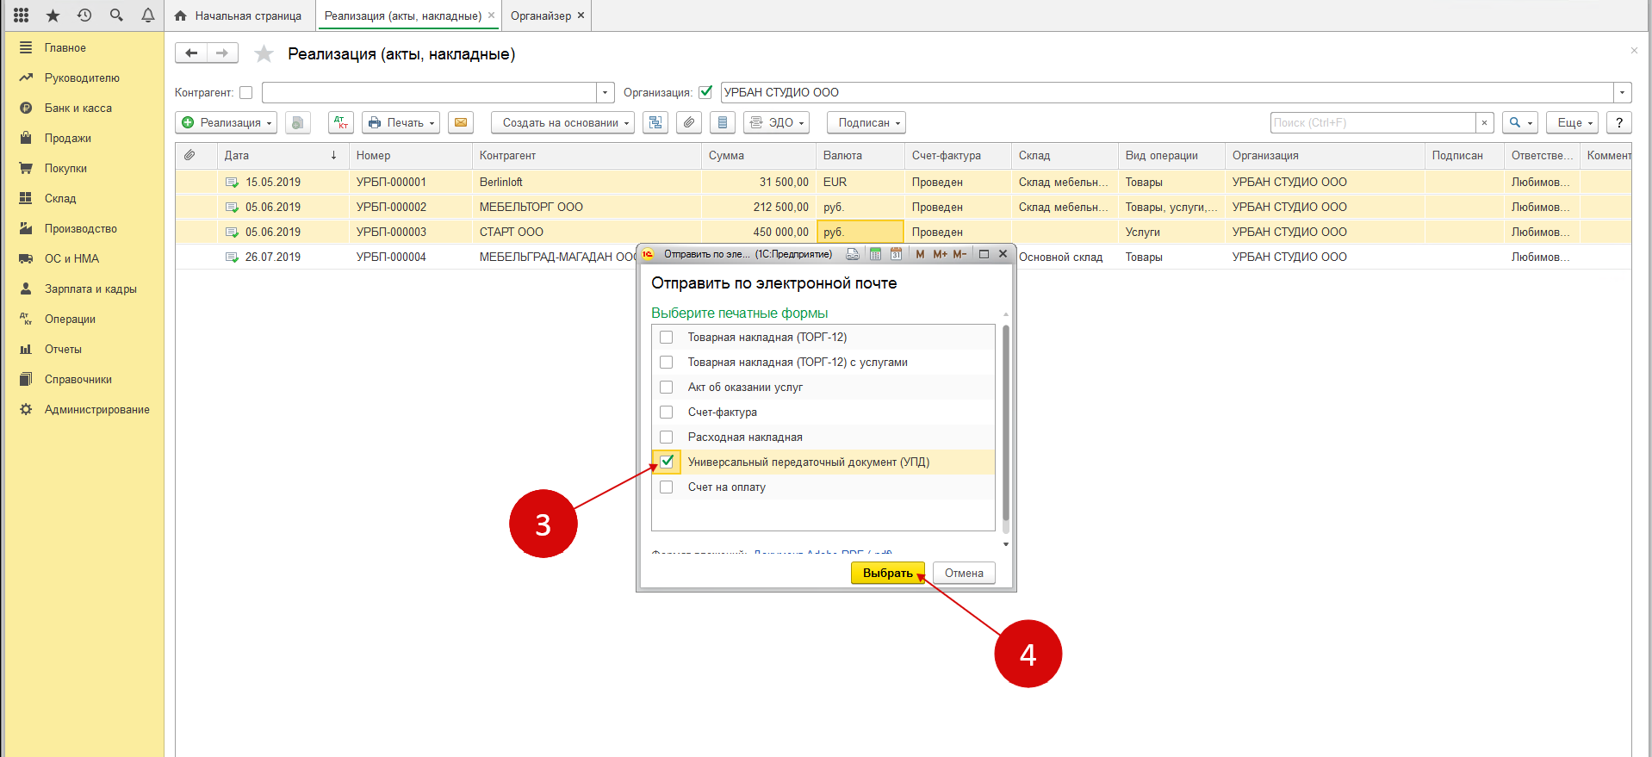Focus the Поиск (Ctrl+F) search field

point(1373,122)
